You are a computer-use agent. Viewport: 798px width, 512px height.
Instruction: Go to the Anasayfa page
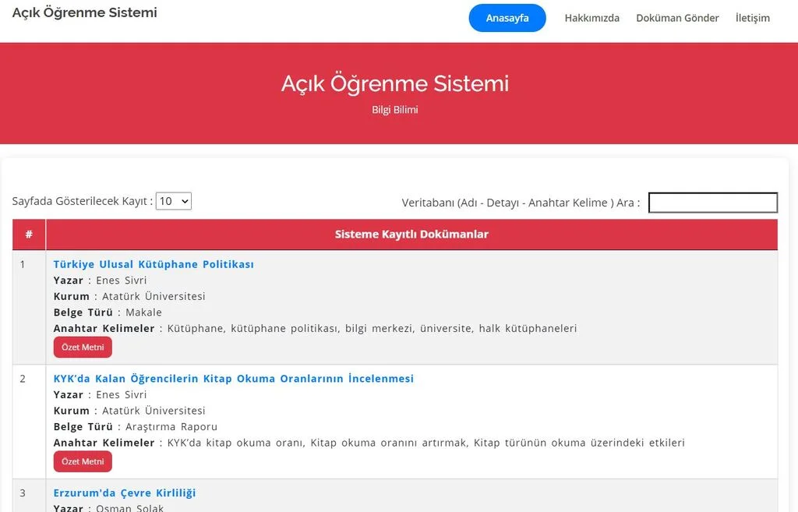(x=507, y=18)
